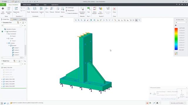Open the Operations group dropdown
This screenshot has height=105, width=188.
[x=19, y=16]
